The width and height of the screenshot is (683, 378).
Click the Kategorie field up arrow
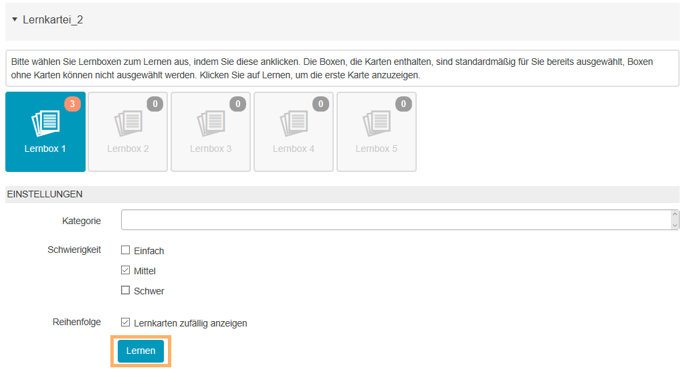pyautogui.click(x=674, y=215)
